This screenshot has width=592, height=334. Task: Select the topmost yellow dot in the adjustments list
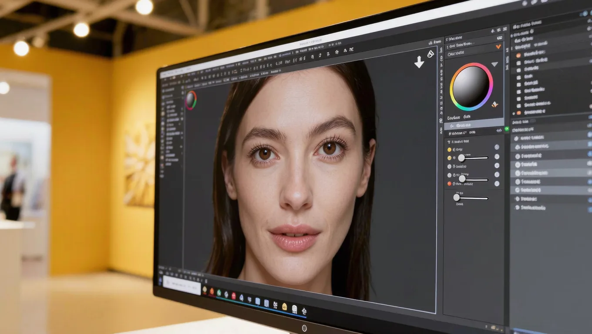[x=450, y=150]
